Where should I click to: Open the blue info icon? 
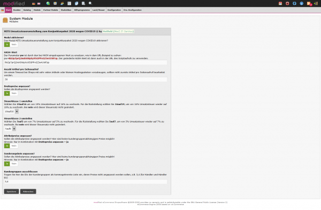[x=302, y=3]
